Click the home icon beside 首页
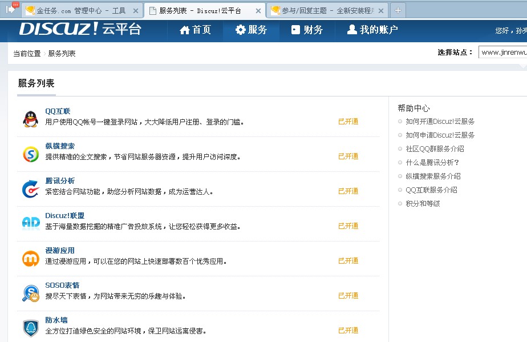527x342 pixels. [x=185, y=30]
